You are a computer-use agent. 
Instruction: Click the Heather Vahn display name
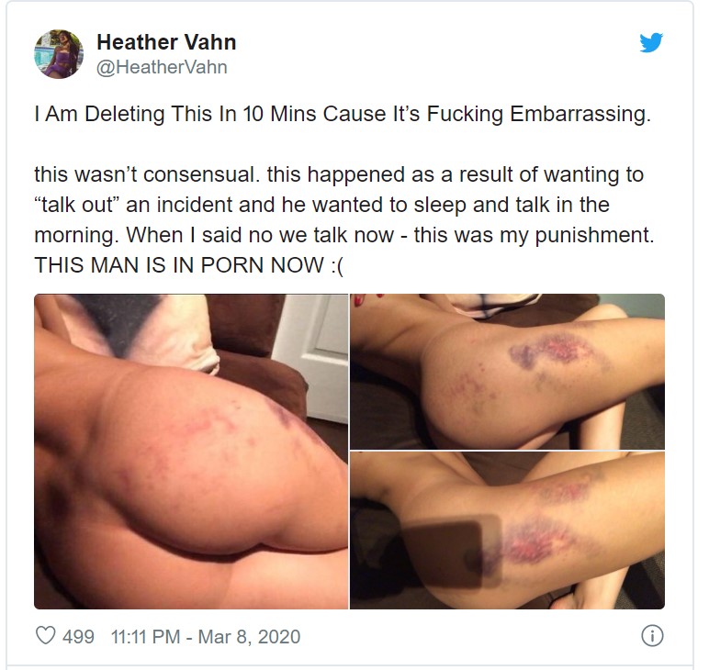pos(166,42)
